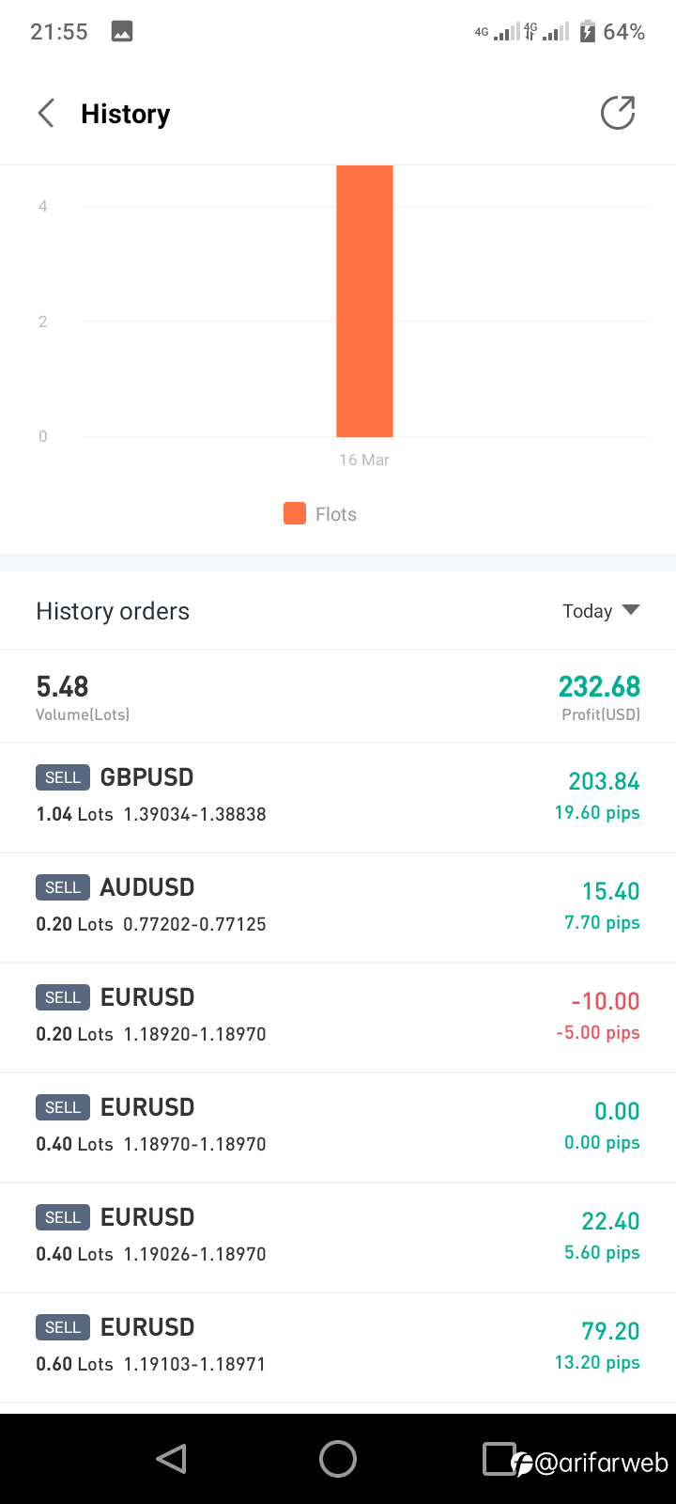
Task: Open the EURUSD order with 79.20 profit
Action: point(338,1347)
